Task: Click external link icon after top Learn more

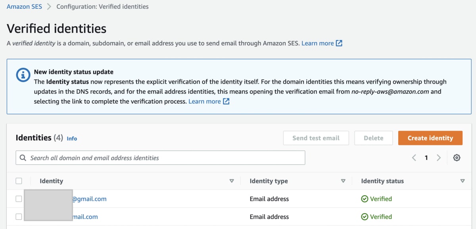Action: pyautogui.click(x=339, y=43)
